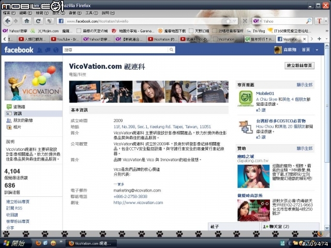Expand the bookmarks toolbar overflow chevron
This screenshot has width=331, height=248.
(327, 31)
